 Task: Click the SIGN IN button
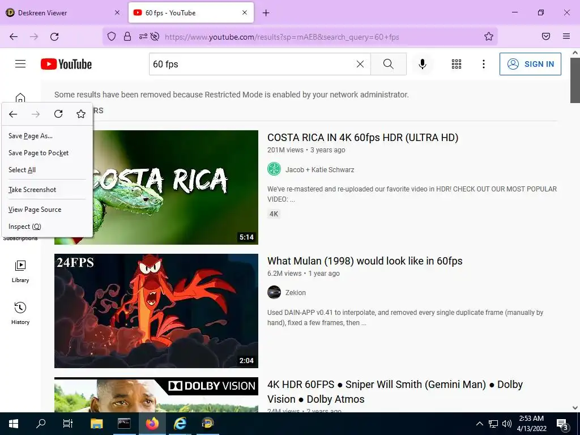click(x=530, y=64)
